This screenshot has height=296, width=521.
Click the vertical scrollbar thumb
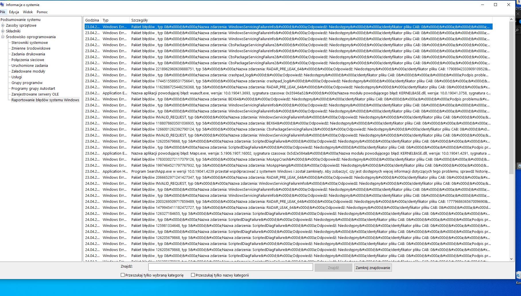[x=511, y=98]
